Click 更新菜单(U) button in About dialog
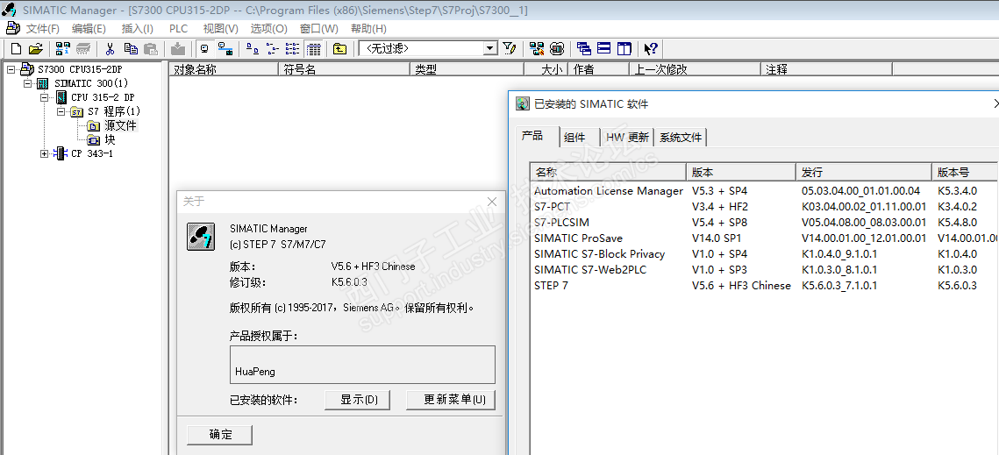 [x=451, y=400]
